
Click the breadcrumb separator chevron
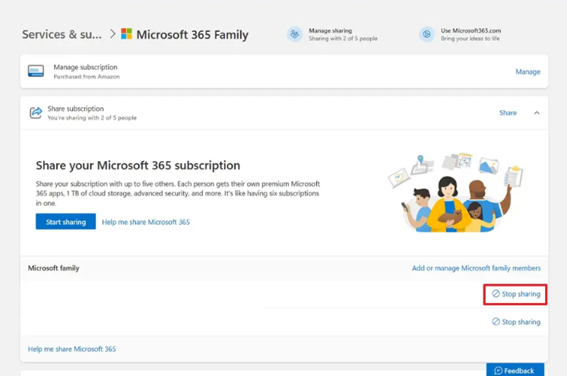pos(112,34)
